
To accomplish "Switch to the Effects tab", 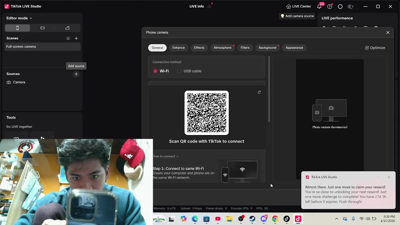I will [x=199, y=48].
